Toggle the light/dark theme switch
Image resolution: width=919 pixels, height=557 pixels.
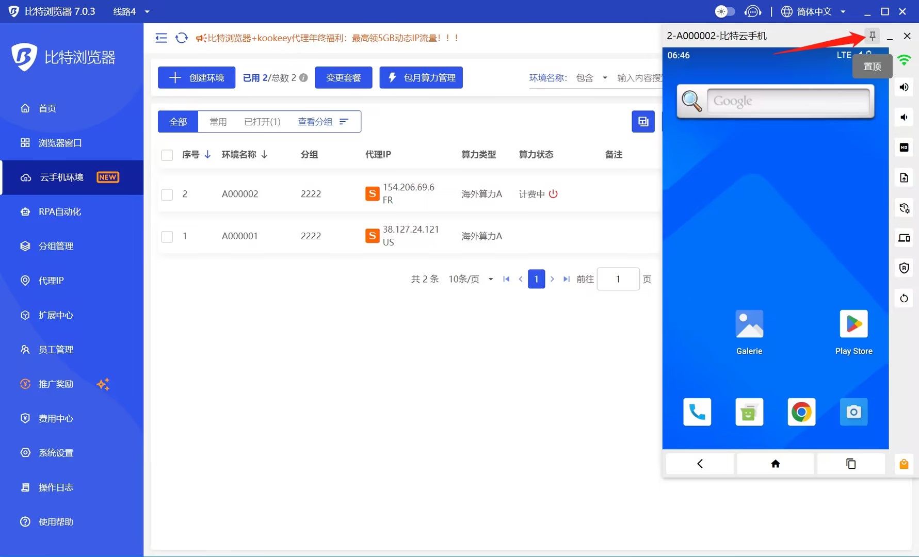(725, 11)
